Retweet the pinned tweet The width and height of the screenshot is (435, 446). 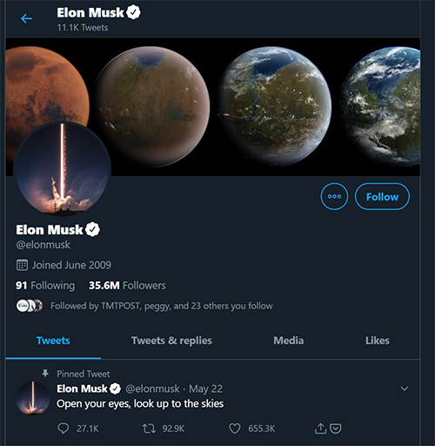[149, 429]
